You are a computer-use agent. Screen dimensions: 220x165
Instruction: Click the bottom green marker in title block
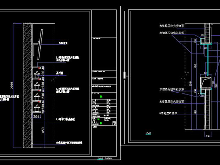[x=101, y=123]
